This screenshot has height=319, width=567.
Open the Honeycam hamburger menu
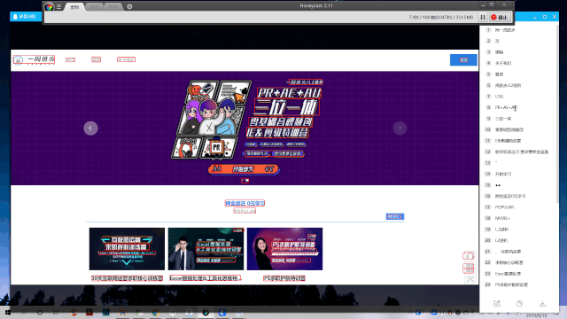point(58,6)
